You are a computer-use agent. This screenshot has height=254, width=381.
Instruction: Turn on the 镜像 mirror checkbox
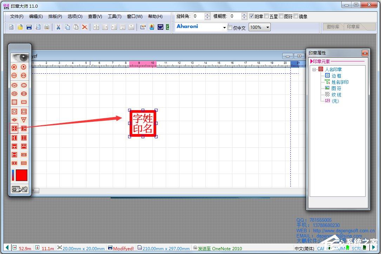(296, 16)
